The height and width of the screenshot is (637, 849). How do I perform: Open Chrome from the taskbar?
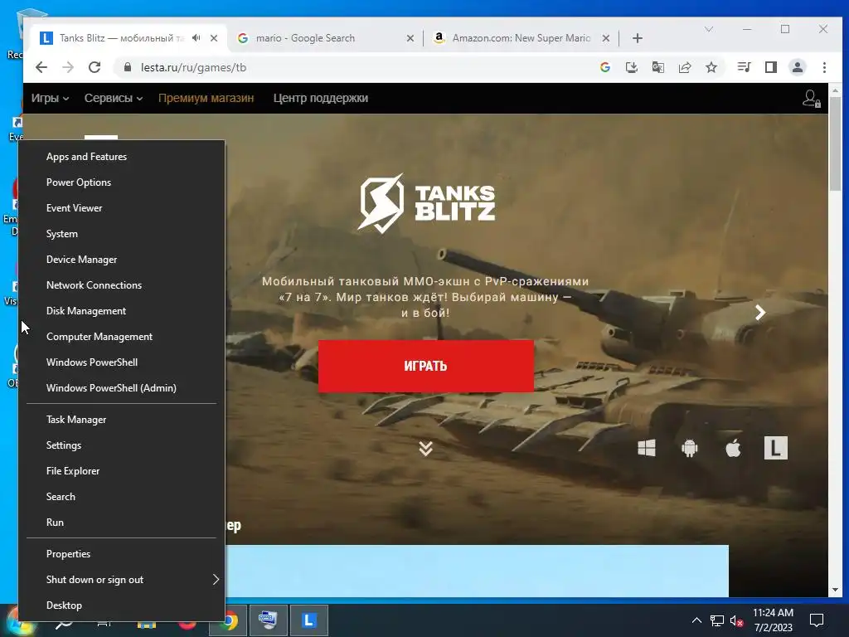point(229,620)
